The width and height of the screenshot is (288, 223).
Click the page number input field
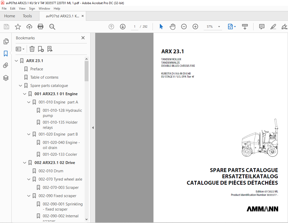(x=135, y=27)
